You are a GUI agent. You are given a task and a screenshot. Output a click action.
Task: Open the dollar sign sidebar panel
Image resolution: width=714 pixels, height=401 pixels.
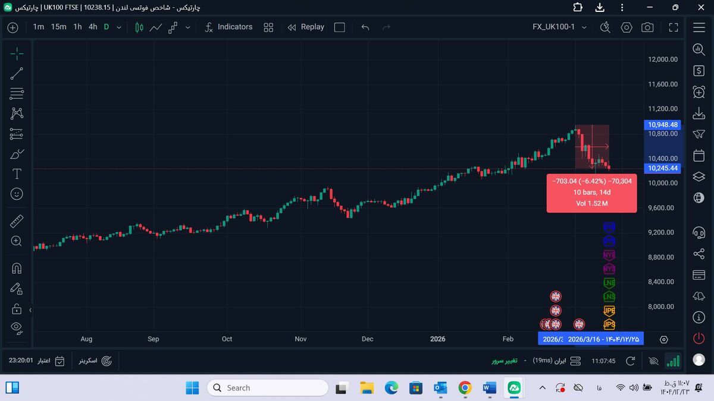pos(699,71)
